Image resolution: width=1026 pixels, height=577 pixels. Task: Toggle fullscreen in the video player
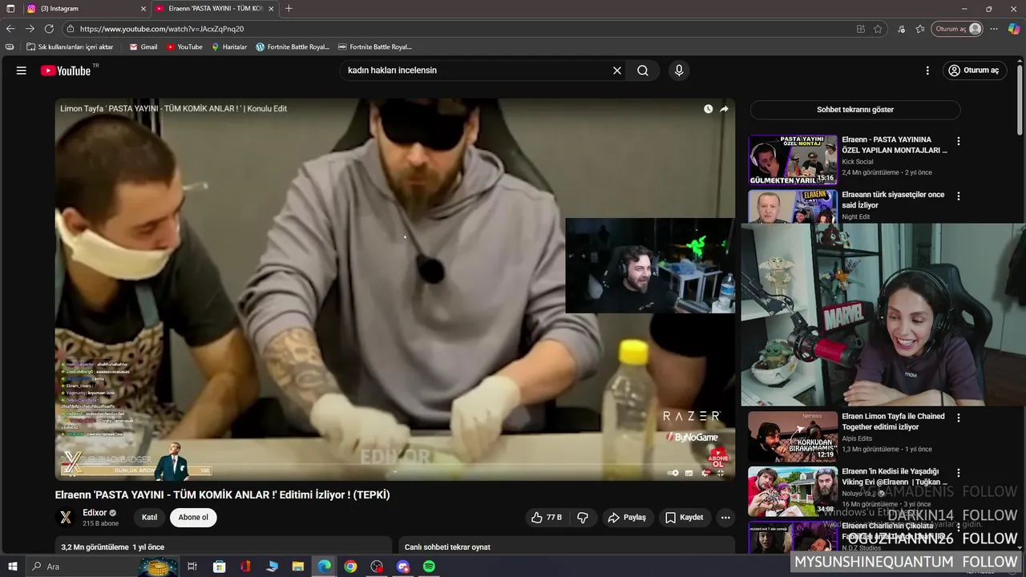pyautogui.click(x=720, y=473)
